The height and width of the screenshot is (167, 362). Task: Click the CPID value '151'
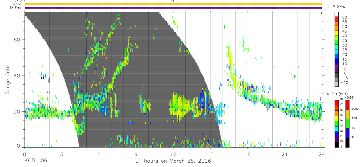pyautogui.click(x=173, y=1)
